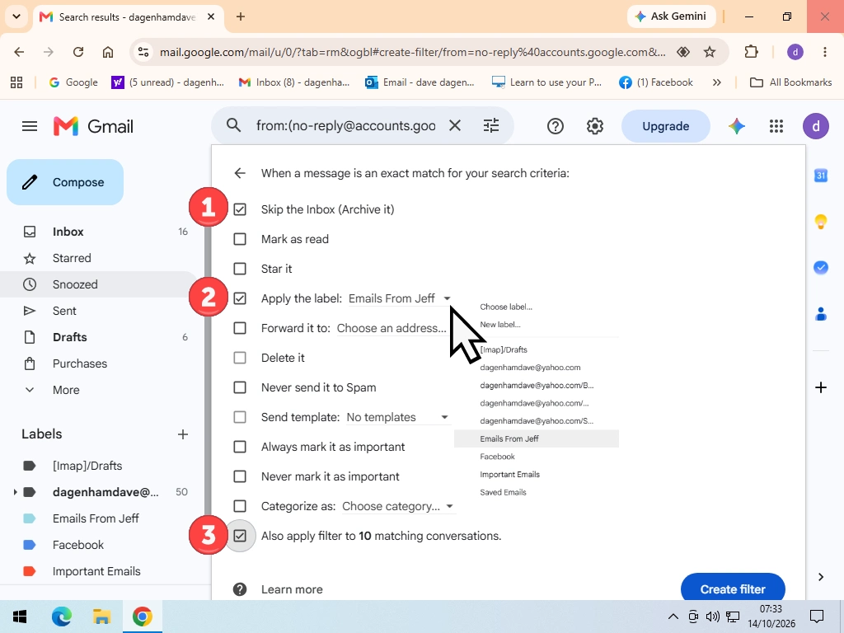
Task: Check Never mark it as important
Action: point(240,476)
